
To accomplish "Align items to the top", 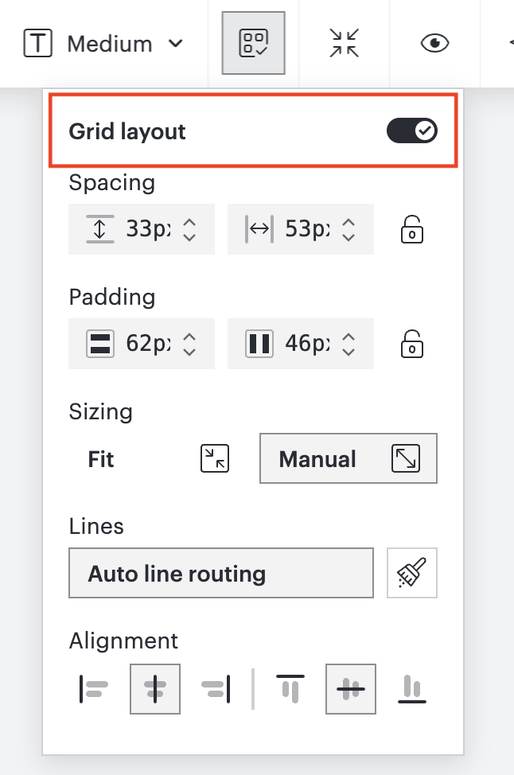I will click(290, 689).
